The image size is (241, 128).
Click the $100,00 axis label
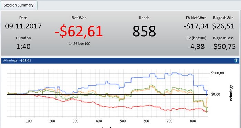click(218, 73)
